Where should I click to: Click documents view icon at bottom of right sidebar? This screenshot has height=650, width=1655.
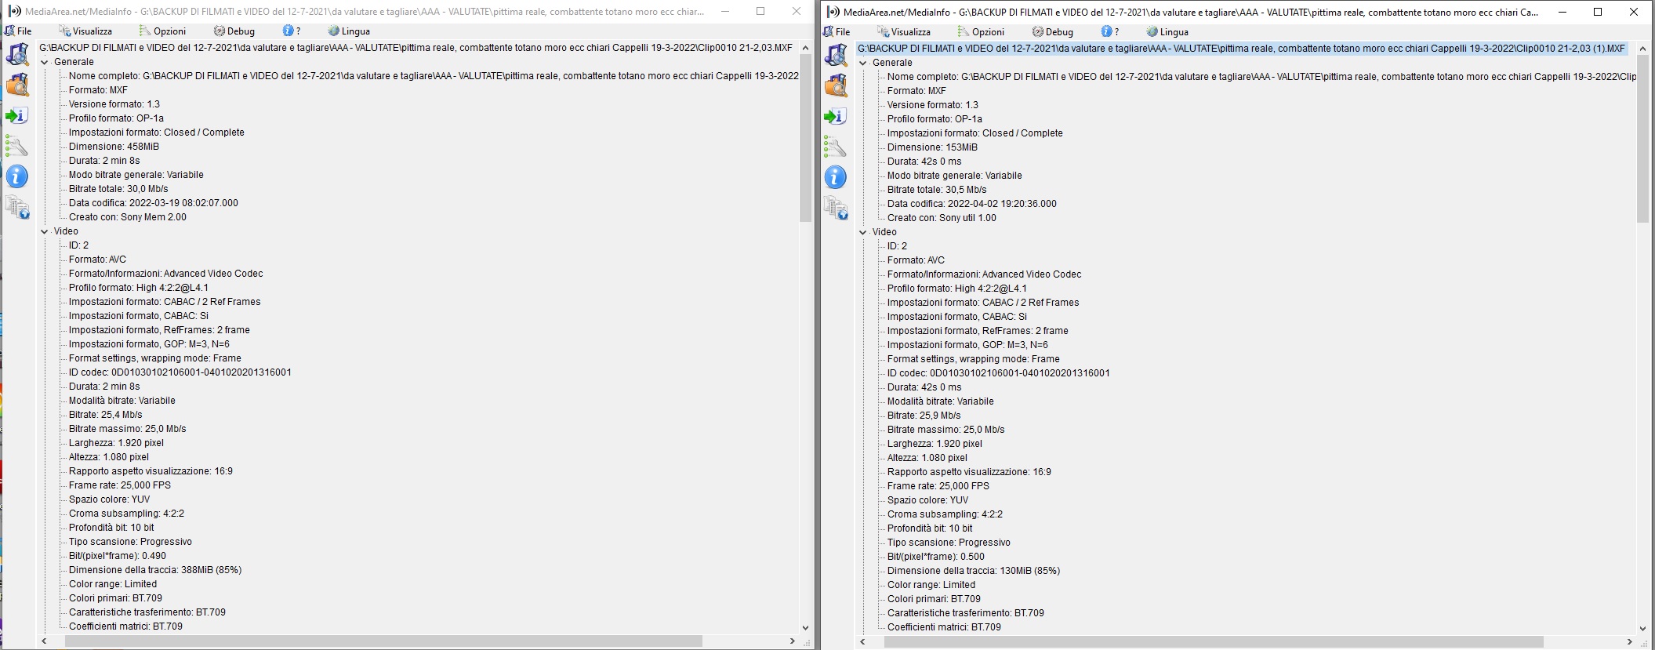point(836,208)
